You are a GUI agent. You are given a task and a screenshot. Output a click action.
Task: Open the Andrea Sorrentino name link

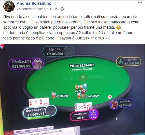coord(34,3)
